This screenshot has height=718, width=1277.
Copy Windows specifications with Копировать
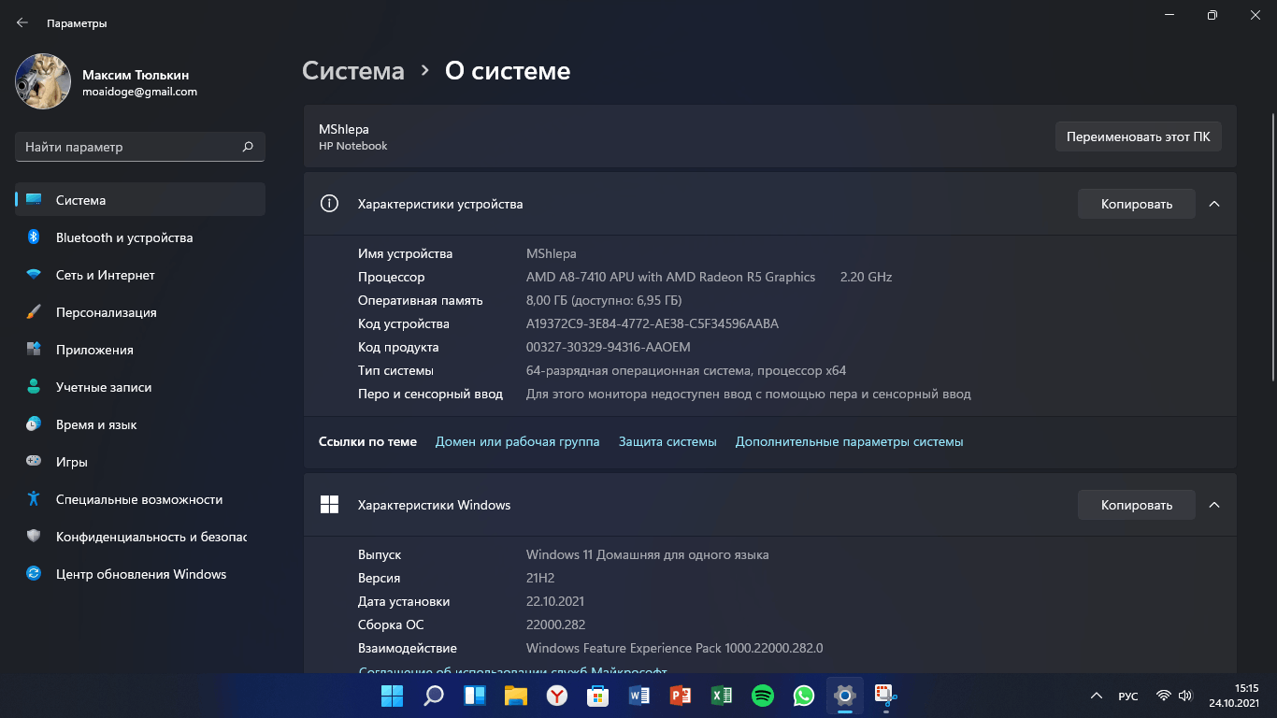(x=1137, y=505)
